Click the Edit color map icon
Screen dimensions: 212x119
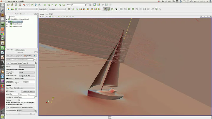[x=12, y=9]
